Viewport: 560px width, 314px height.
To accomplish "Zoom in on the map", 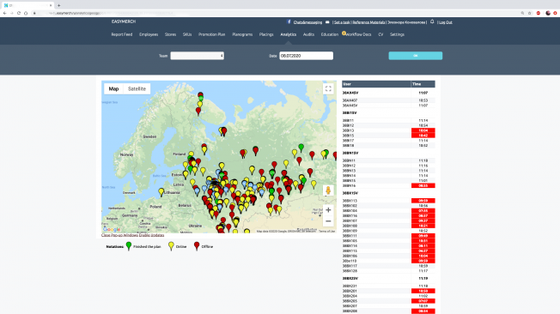I will (x=328, y=210).
